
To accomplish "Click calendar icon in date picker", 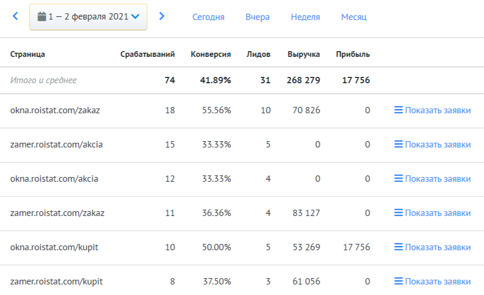I will 42,17.
